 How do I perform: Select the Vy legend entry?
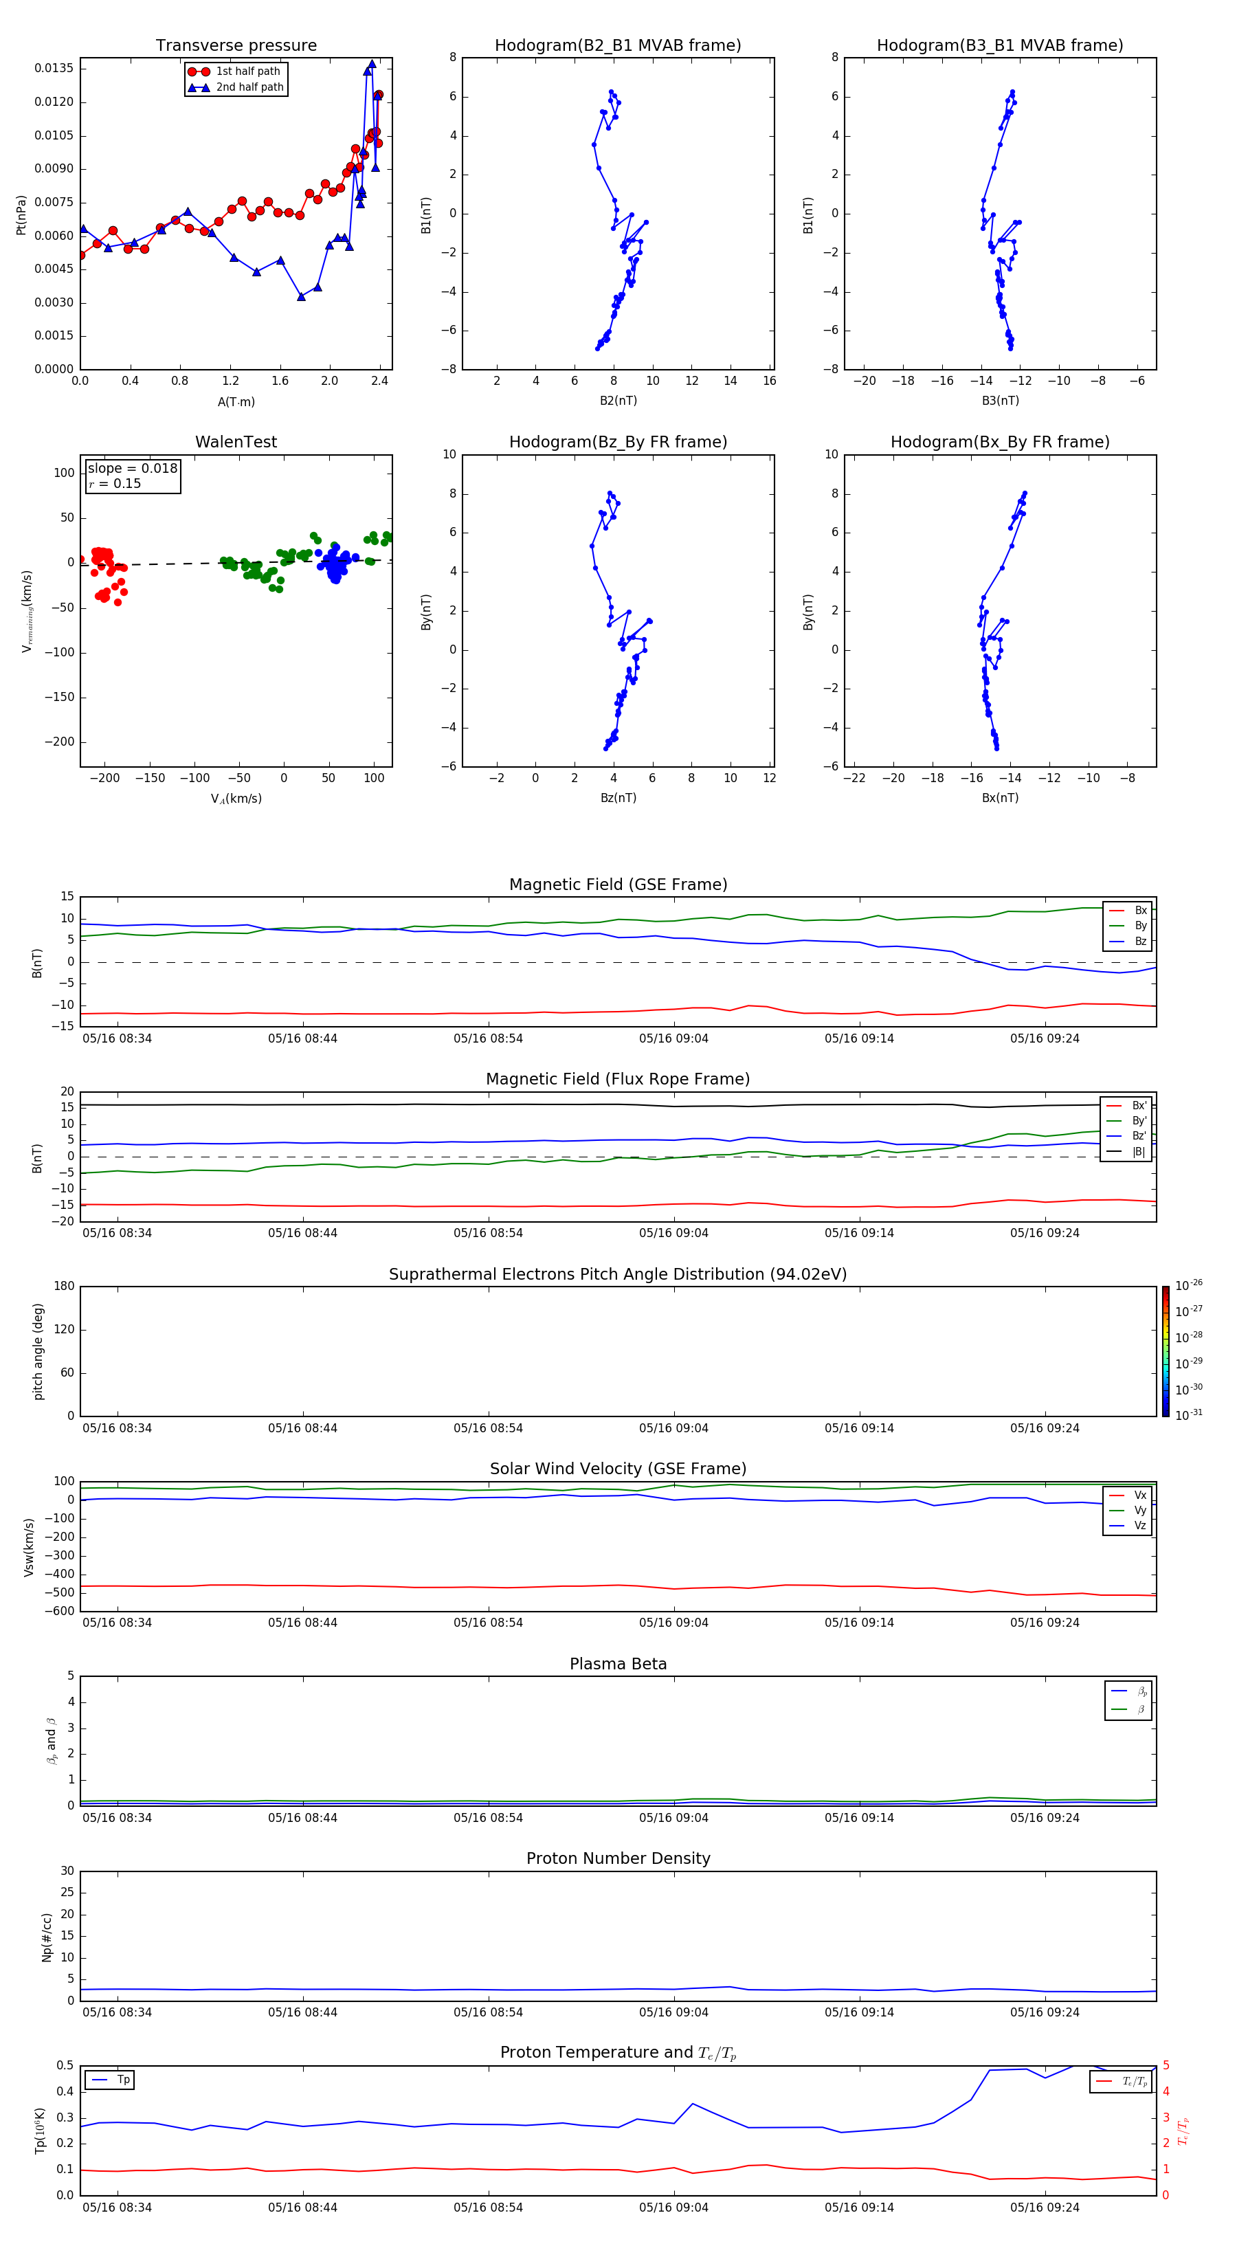tap(1128, 1510)
